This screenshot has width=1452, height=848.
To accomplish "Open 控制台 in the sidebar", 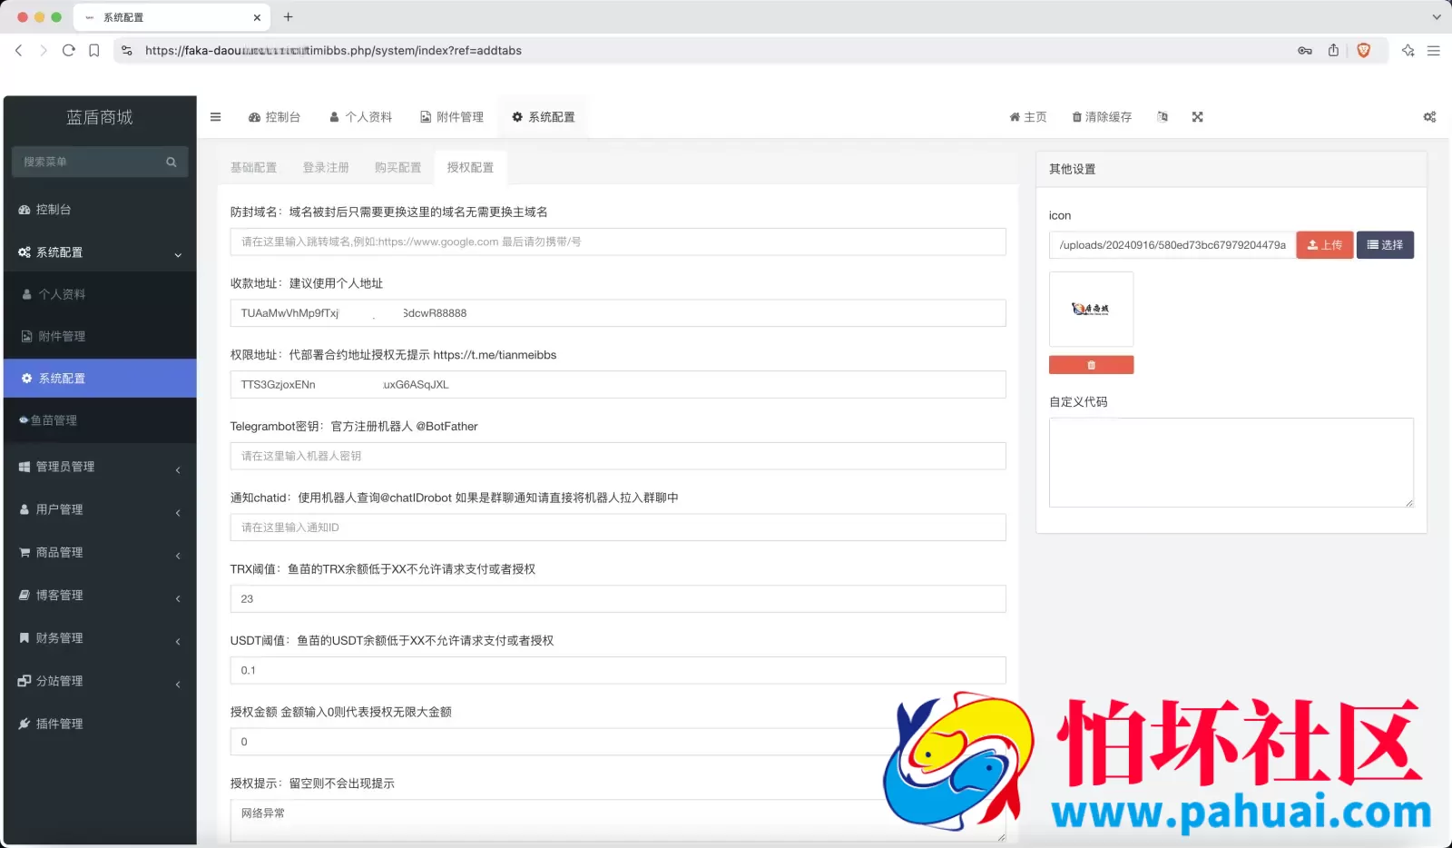I will [x=100, y=210].
